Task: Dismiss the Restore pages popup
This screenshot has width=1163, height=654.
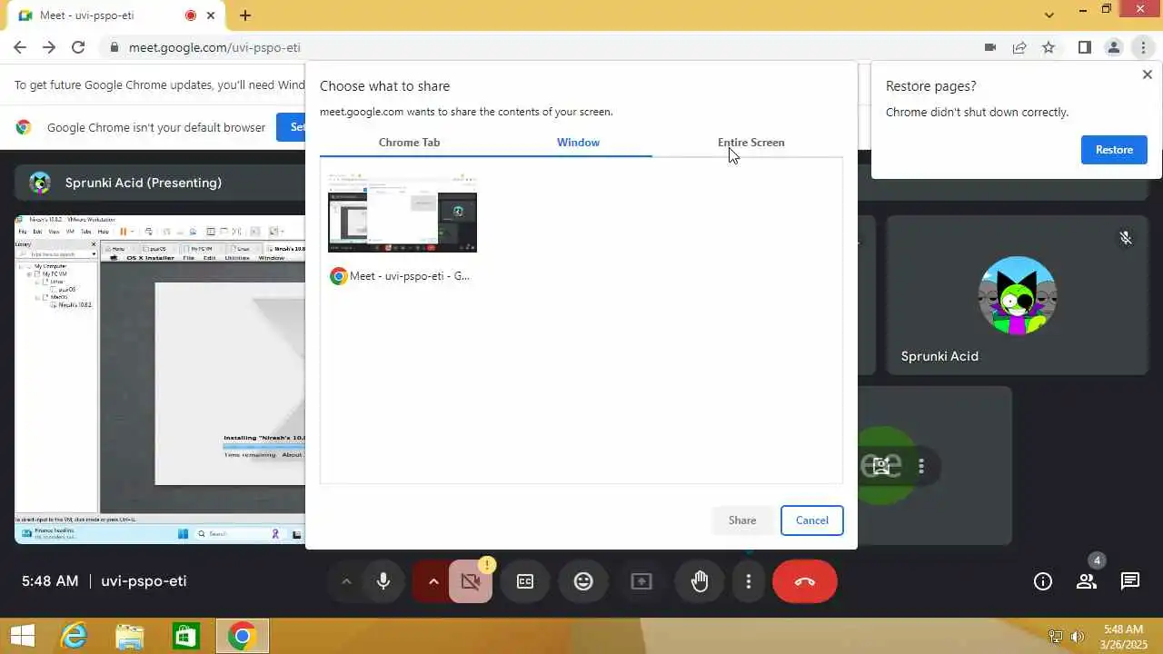Action: tap(1147, 75)
